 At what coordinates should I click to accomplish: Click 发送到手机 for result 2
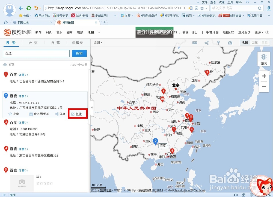39,114
